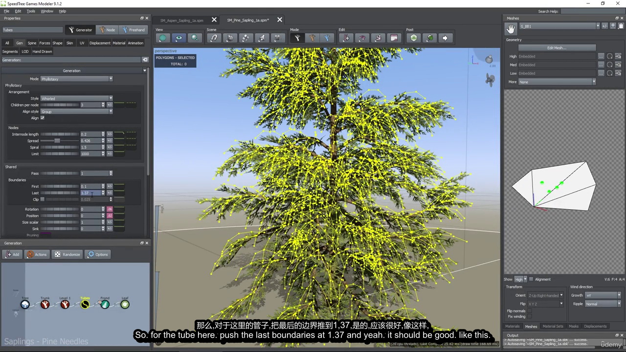The image size is (626, 352).
Task: Open the More None dropdown in Geometry
Action: [x=557, y=82]
